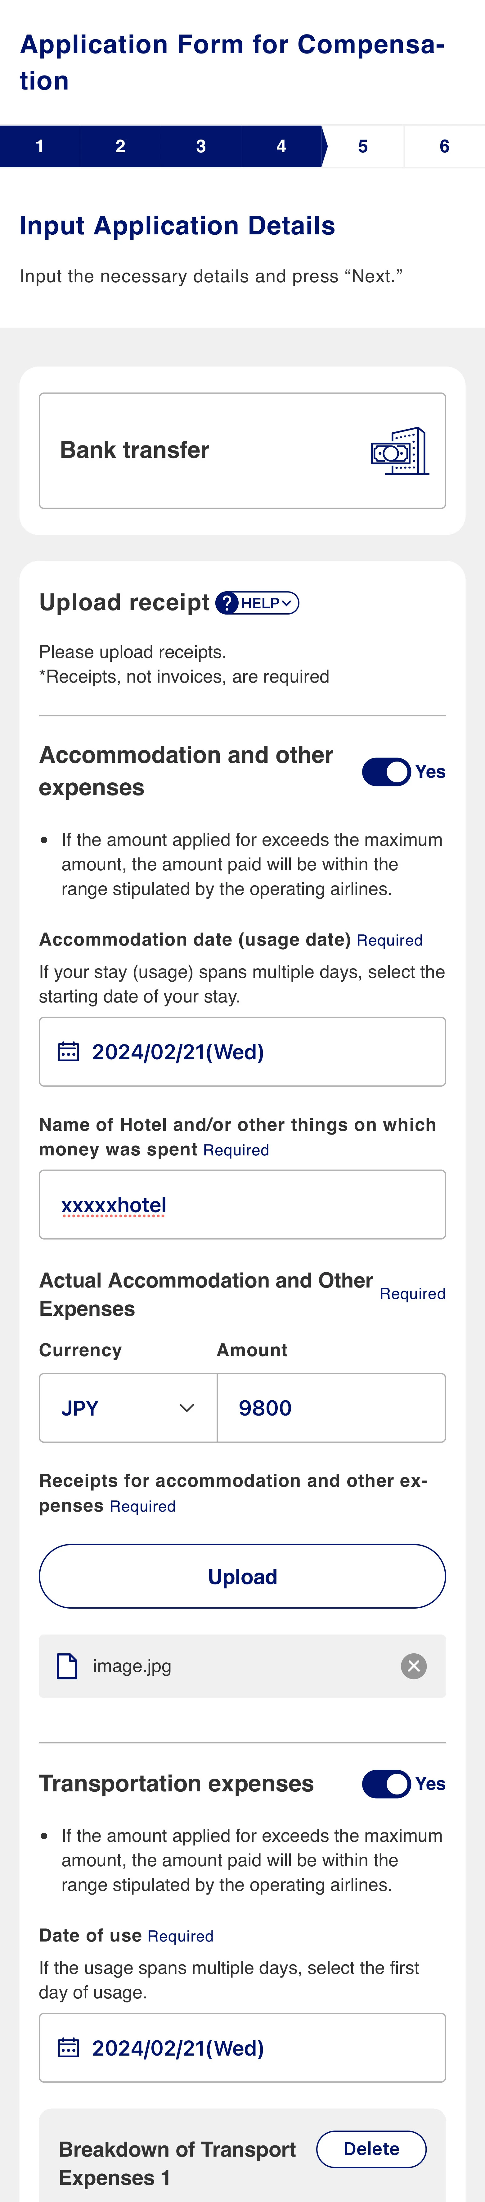Click the question mark help icon
The width and height of the screenshot is (485, 2202).
tap(226, 603)
